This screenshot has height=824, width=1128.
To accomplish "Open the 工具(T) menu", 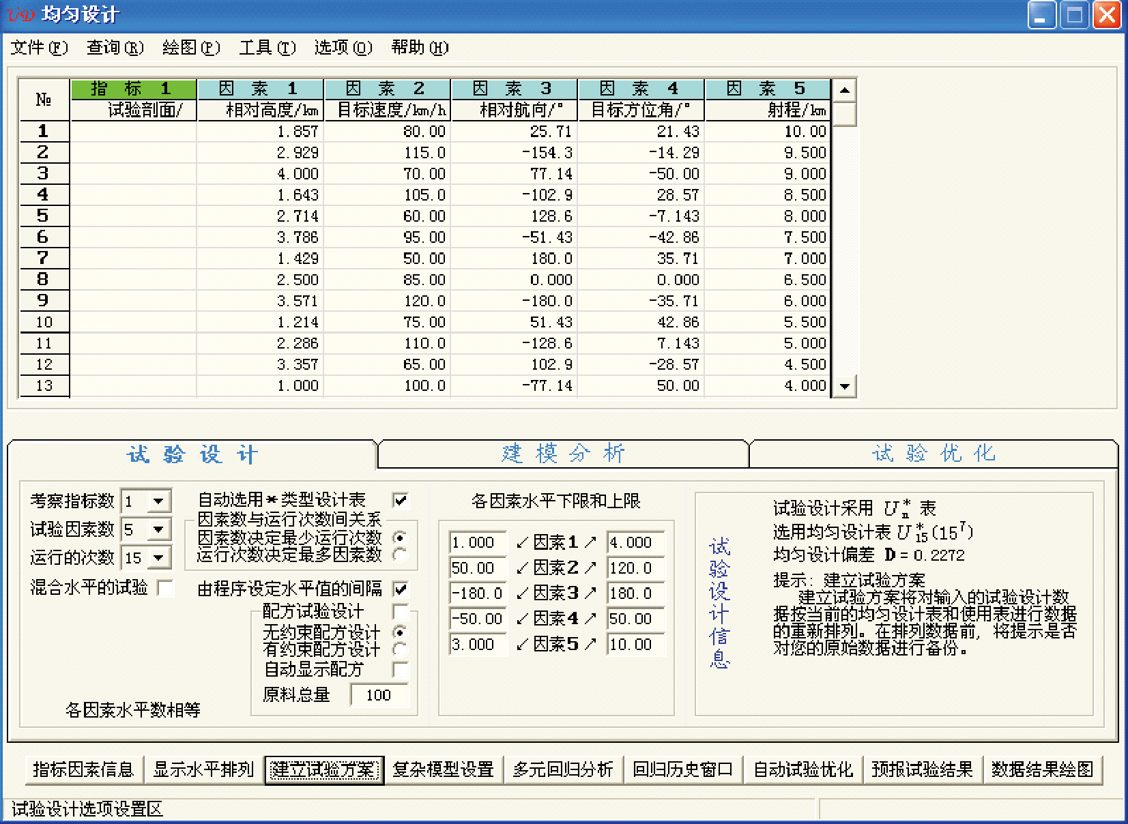I will [x=267, y=47].
